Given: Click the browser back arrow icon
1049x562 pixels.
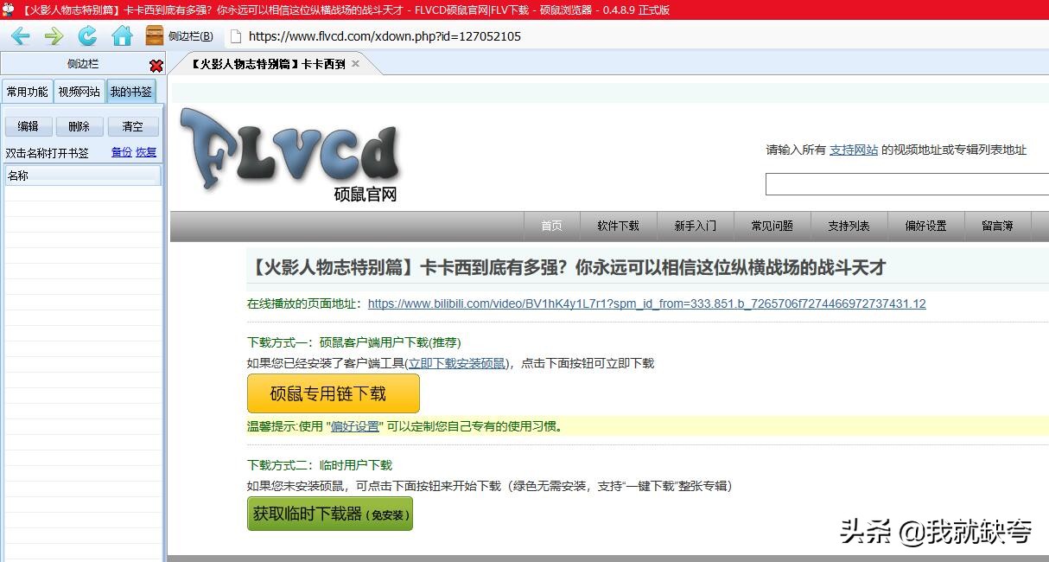Looking at the screenshot, I should click(21, 36).
